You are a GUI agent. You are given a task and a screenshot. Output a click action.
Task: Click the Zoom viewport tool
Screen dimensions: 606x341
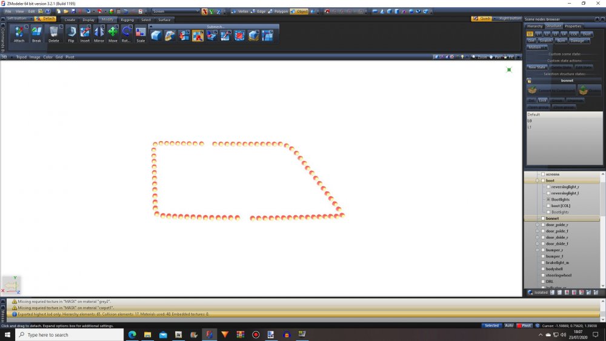[x=479, y=57]
